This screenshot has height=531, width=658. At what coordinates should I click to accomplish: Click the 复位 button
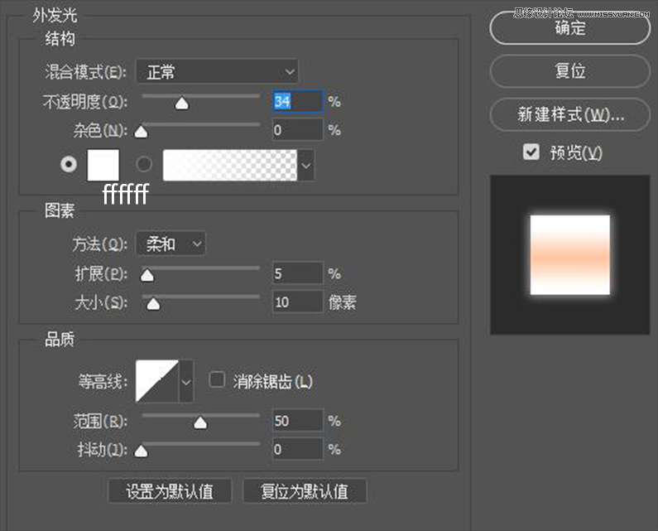pos(570,71)
